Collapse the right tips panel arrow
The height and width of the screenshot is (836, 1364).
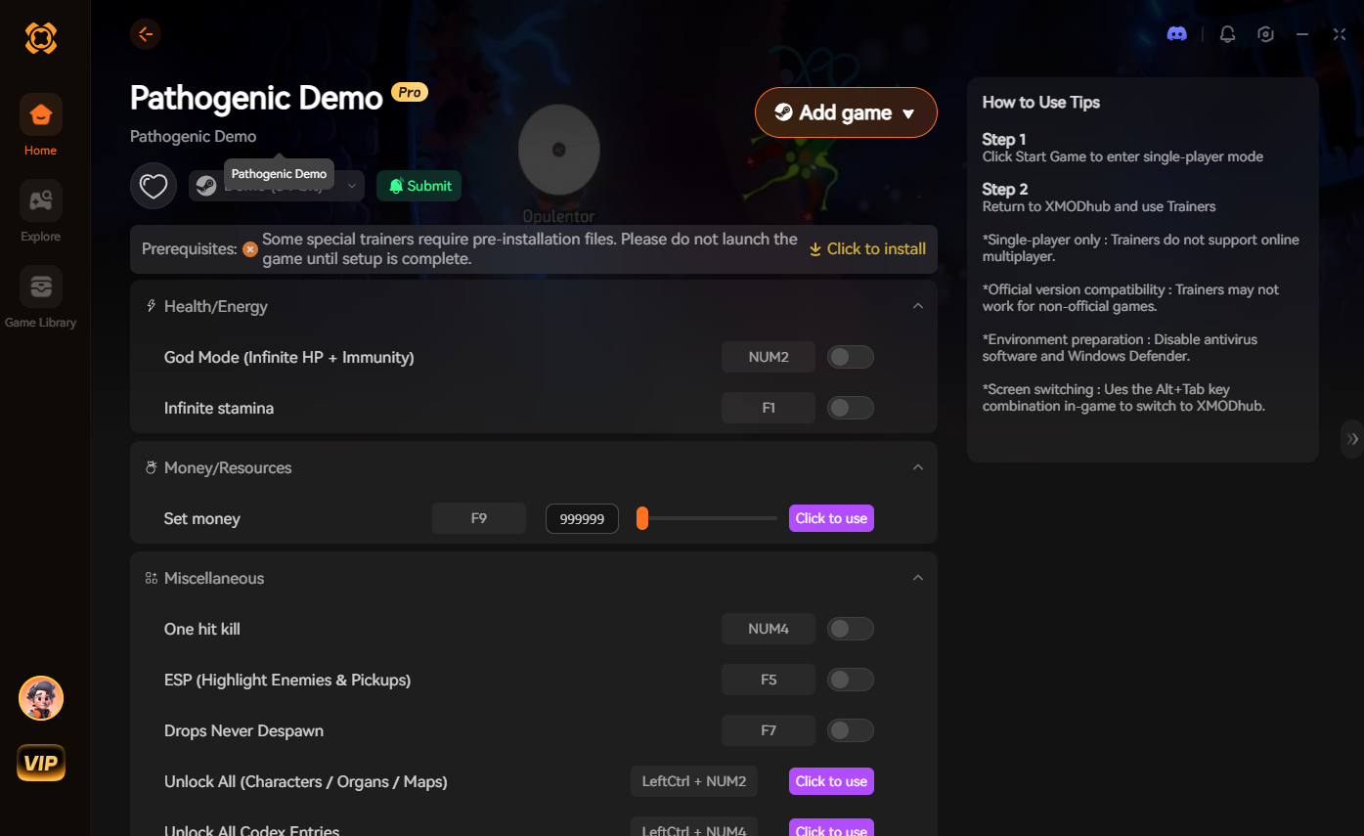pos(1352,439)
